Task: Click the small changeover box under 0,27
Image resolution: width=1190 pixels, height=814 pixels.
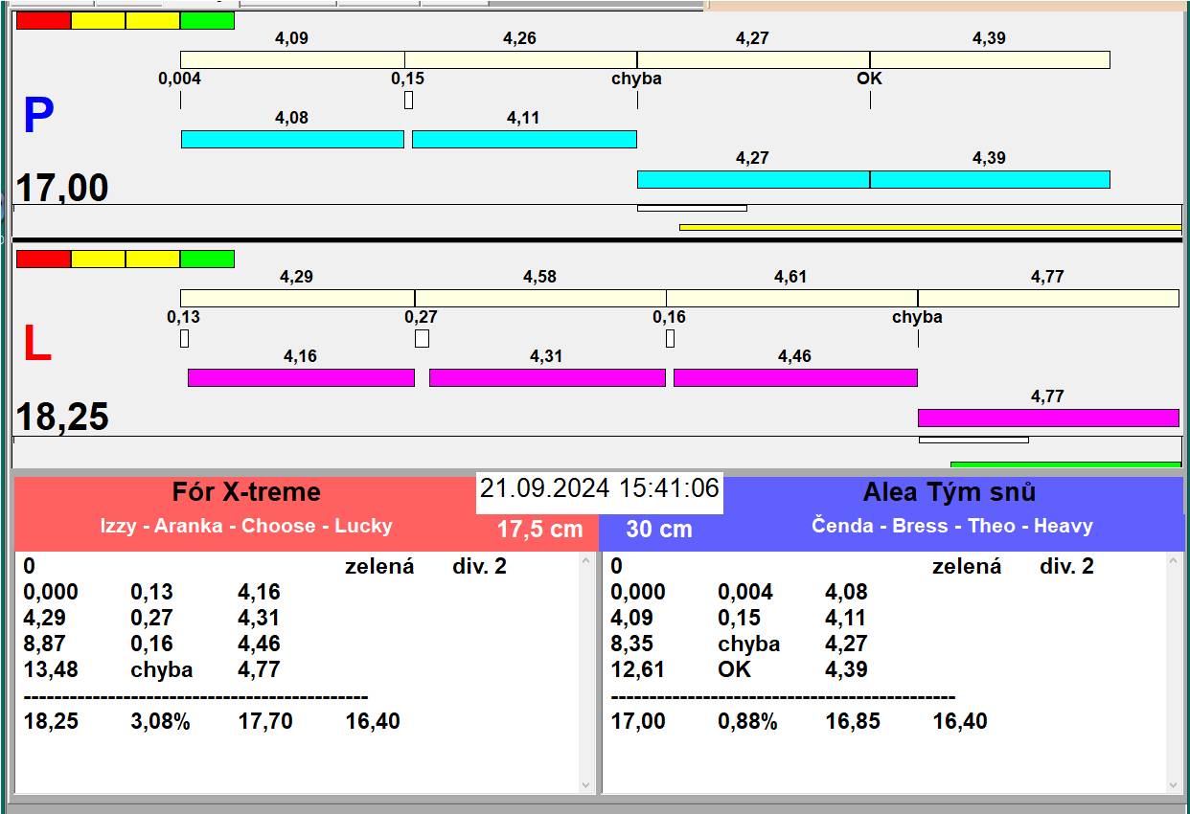Action: click(422, 338)
